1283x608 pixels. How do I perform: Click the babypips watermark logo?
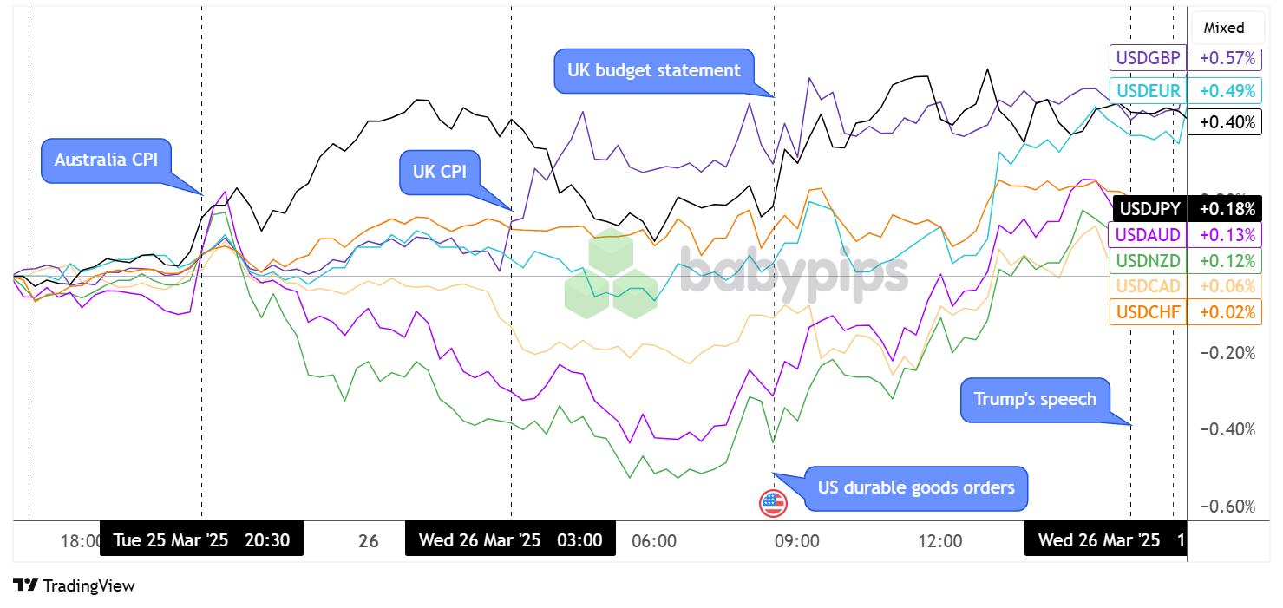coord(736,276)
